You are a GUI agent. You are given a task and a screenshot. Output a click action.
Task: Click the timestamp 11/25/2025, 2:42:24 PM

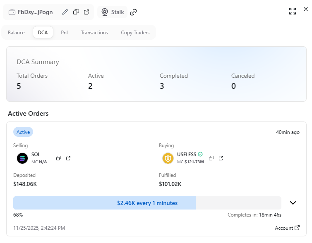pyautogui.click(x=39, y=228)
